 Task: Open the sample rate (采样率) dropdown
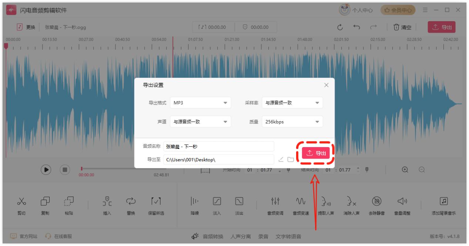point(292,103)
